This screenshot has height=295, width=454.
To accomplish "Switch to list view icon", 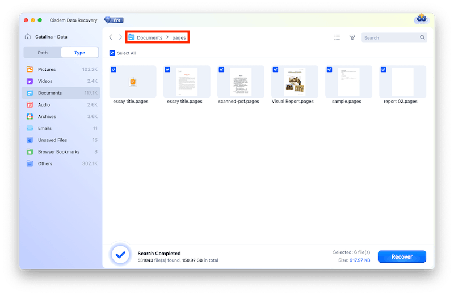I will point(337,37).
